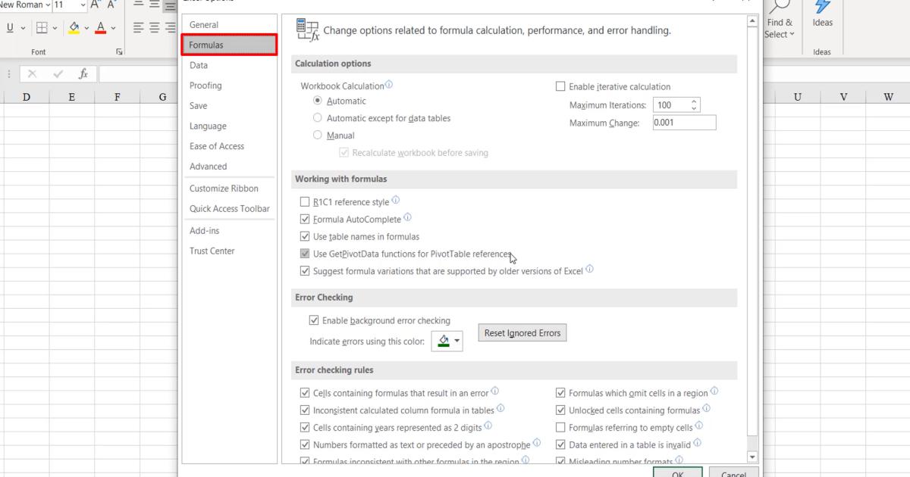Click the yellow Fill Color bucket icon
This screenshot has width=910, height=477.
(x=74, y=28)
